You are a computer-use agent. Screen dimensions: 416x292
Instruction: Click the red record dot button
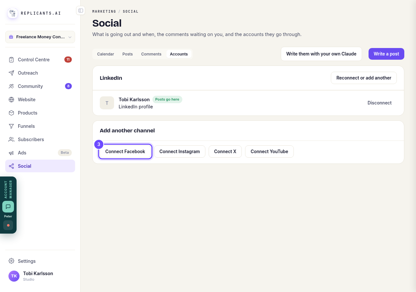coord(8,225)
